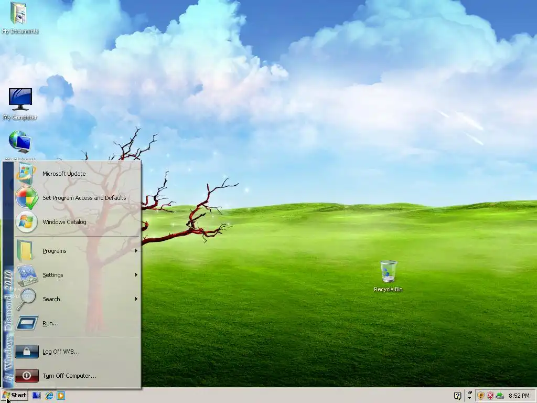Click the Show Desktop quick launch icon

pyautogui.click(x=36, y=396)
